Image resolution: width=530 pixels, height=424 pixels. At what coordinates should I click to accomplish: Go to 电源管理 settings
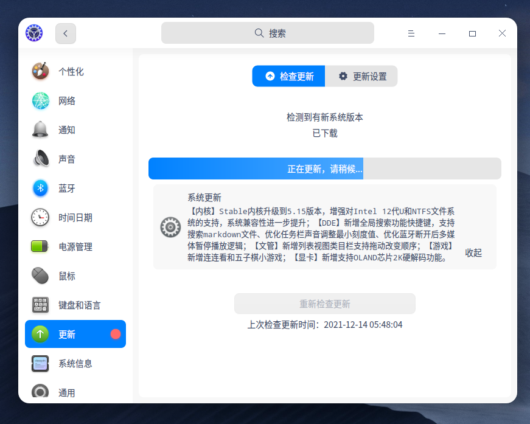tap(75, 246)
